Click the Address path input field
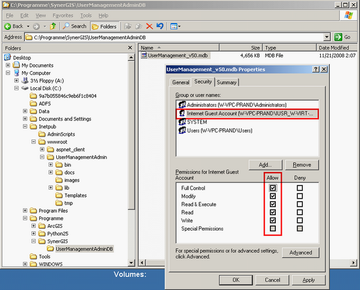The width and height of the screenshot is (360, 290). [174, 37]
